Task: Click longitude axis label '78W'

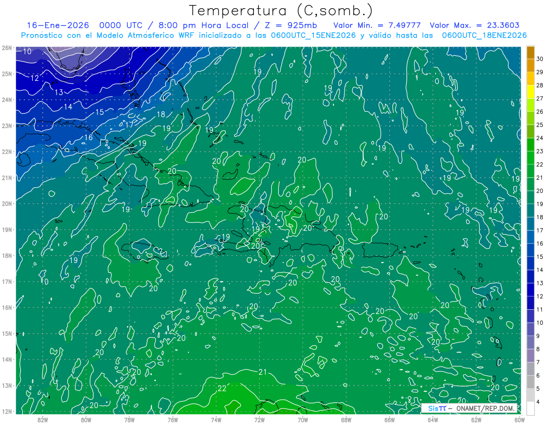Action: pyautogui.click(x=129, y=420)
